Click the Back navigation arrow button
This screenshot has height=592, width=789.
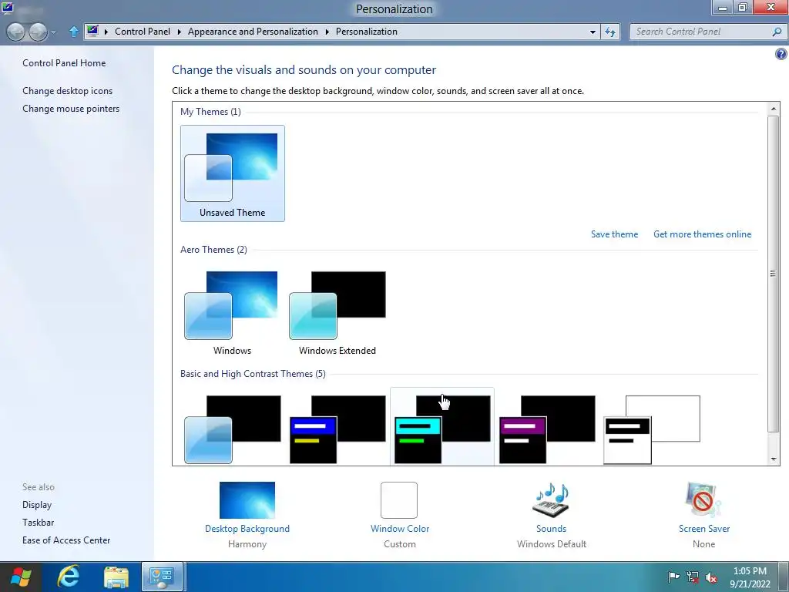pyautogui.click(x=16, y=32)
